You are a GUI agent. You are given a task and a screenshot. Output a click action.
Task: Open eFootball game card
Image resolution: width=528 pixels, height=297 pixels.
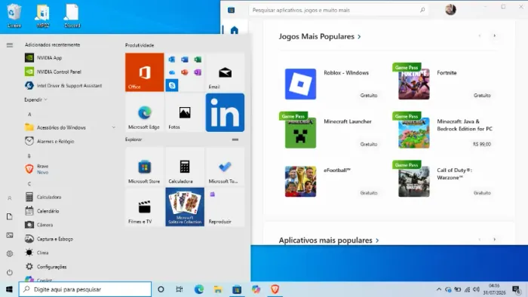pos(332,182)
